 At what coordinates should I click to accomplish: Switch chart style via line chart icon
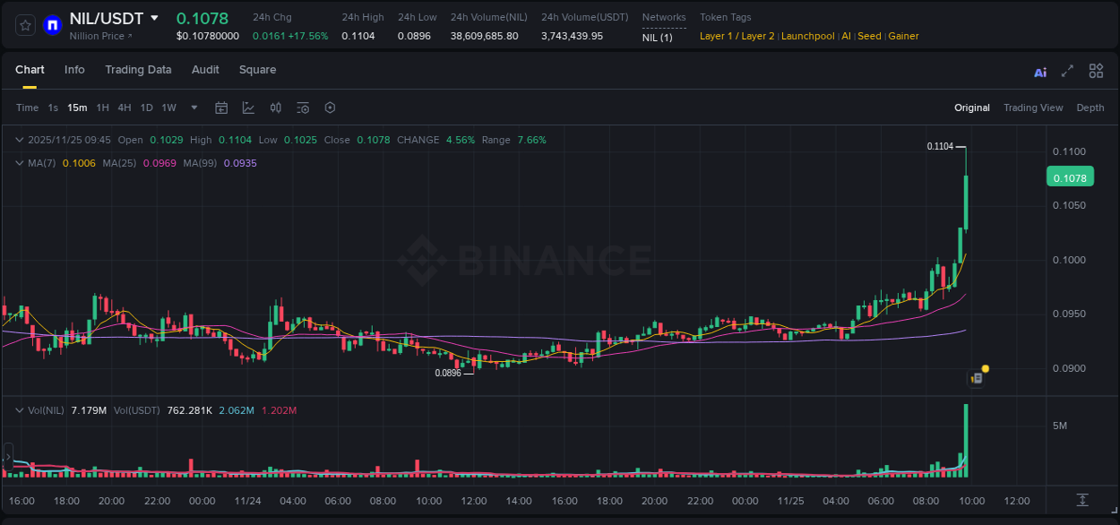point(246,108)
